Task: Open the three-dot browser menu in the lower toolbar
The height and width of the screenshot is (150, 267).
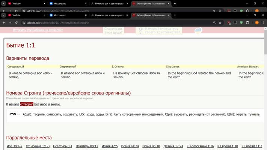Action: pos(263,22)
